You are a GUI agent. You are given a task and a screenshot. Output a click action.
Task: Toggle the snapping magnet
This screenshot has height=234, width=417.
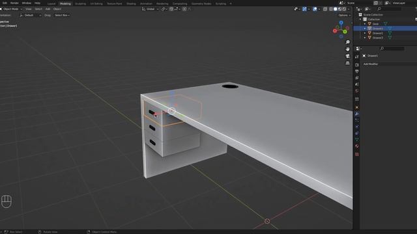(x=171, y=9)
